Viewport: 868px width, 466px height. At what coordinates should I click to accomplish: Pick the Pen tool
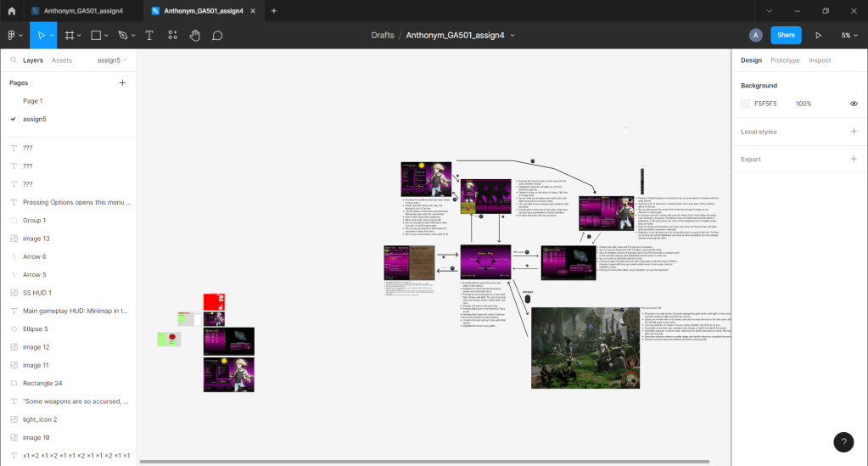pos(123,36)
